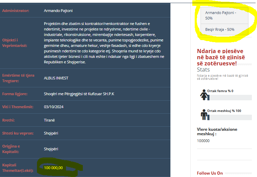The width and height of the screenshot is (257, 177).
Task: Click the Follow Us On heading
Action: click(x=210, y=173)
